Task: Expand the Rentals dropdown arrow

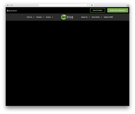Action: (x=43, y=17)
